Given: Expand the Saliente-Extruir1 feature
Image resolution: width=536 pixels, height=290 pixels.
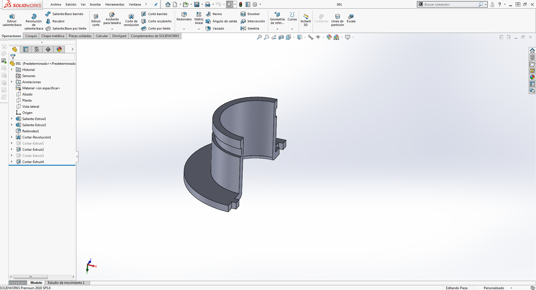Looking at the screenshot, I should point(12,119).
